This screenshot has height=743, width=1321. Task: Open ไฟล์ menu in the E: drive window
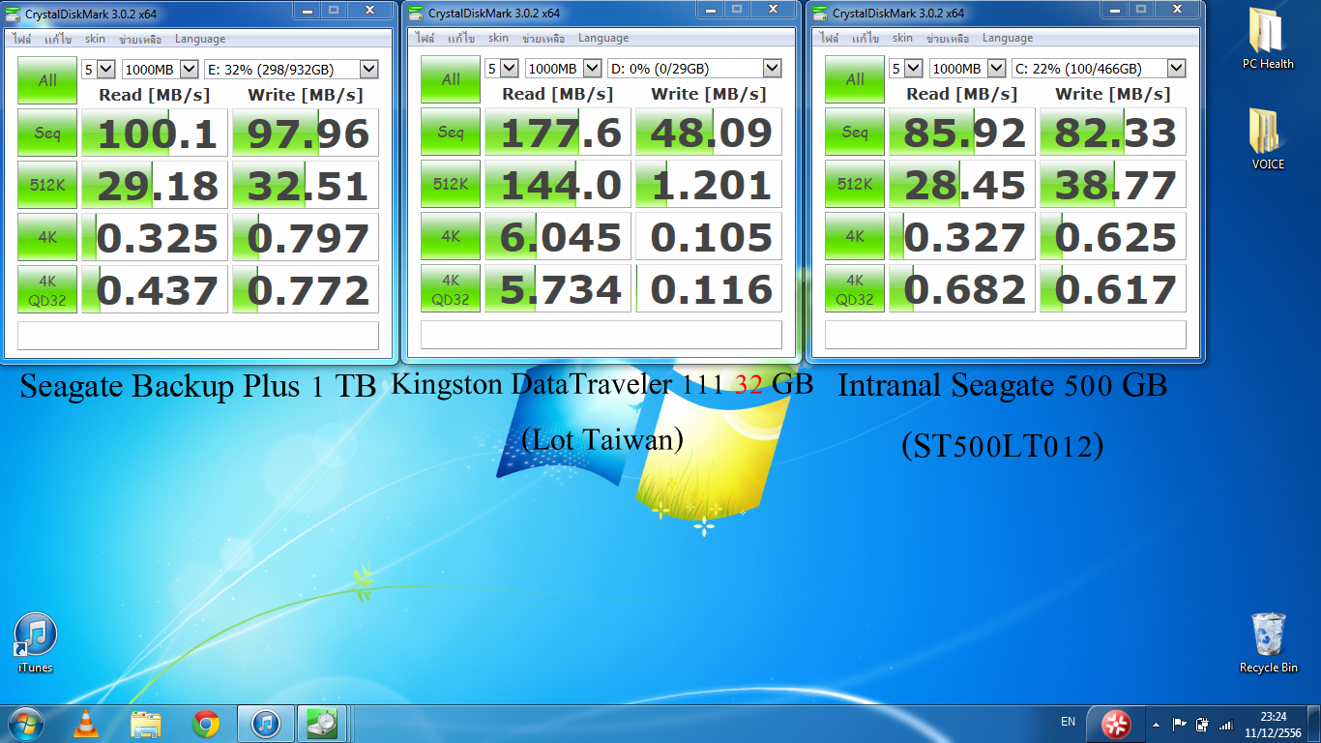[x=21, y=39]
